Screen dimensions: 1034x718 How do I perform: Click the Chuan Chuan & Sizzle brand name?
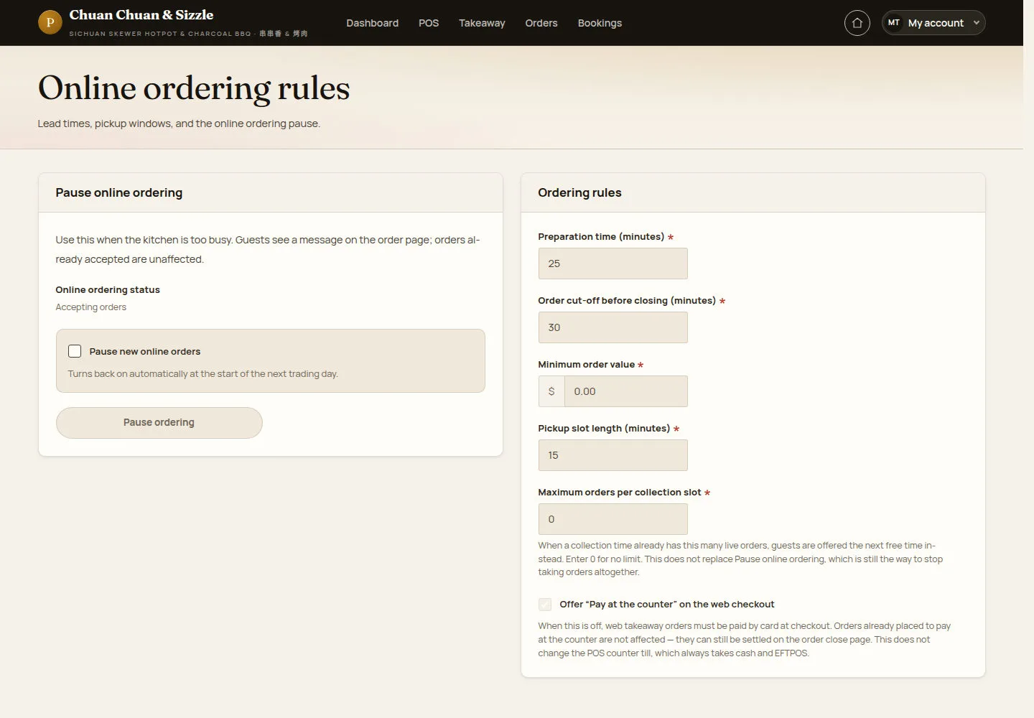click(x=141, y=15)
